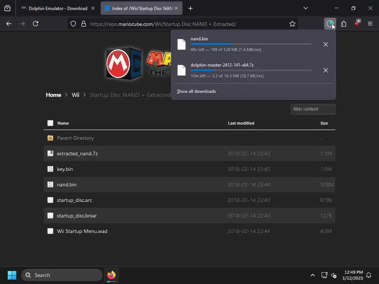The image size is (379, 284).
Task: Open uBlock Origin extension icon
Action: coord(357,23)
